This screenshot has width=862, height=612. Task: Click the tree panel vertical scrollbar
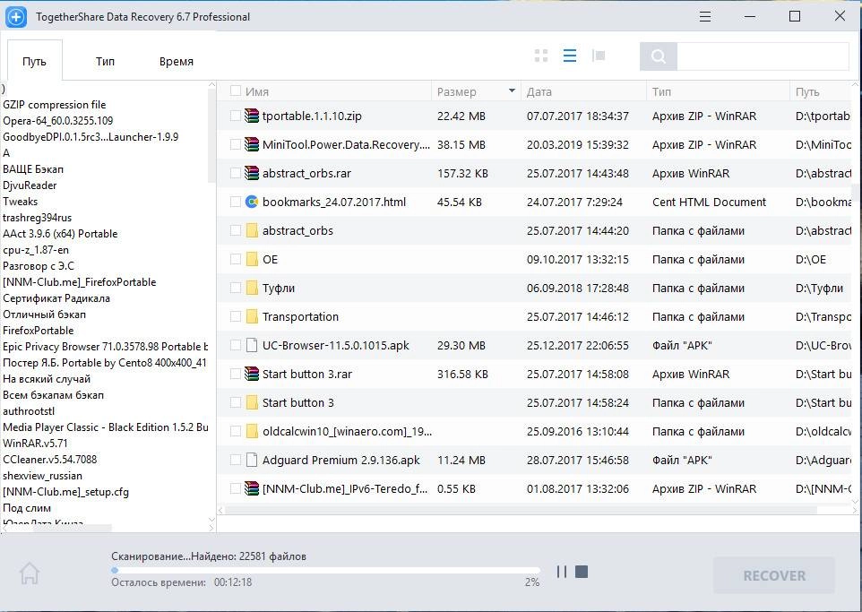[x=211, y=136]
